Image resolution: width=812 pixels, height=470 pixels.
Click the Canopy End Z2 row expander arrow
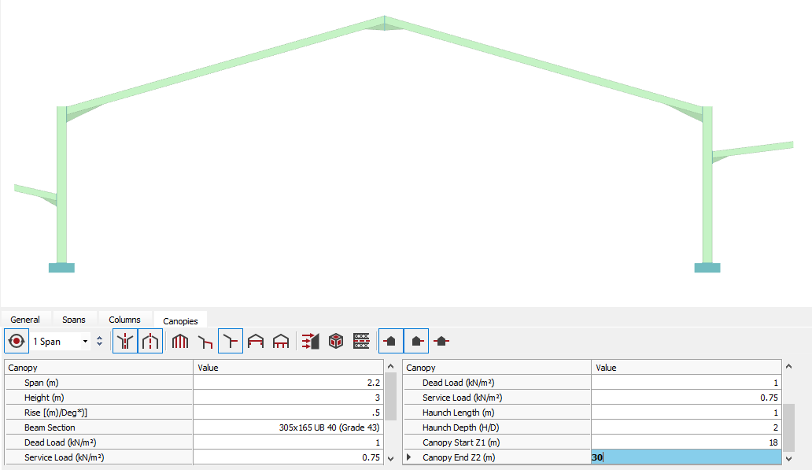(408, 457)
